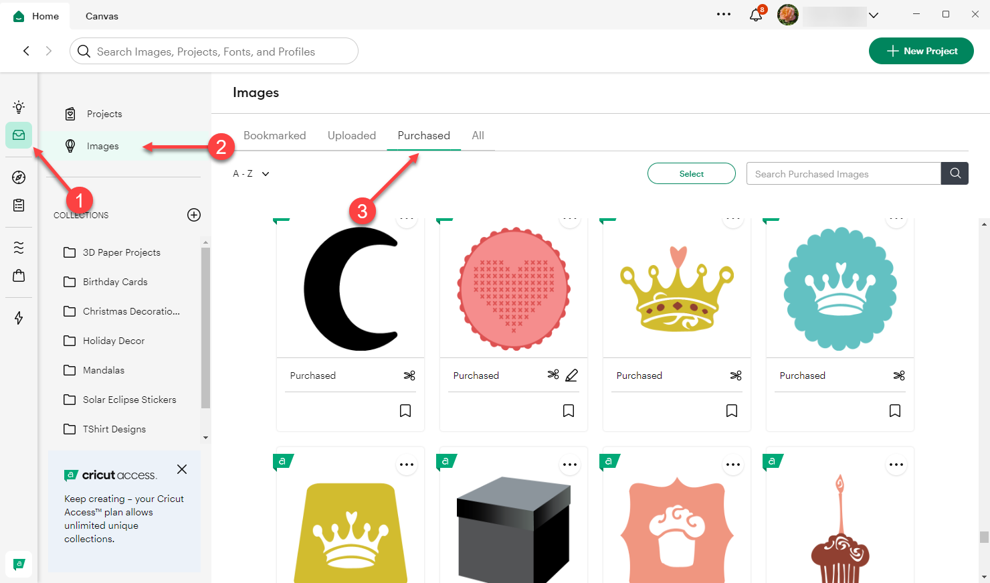Open the Mandalas collection folder
Viewport: 990px width, 583px height.
pyautogui.click(x=104, y=370)
